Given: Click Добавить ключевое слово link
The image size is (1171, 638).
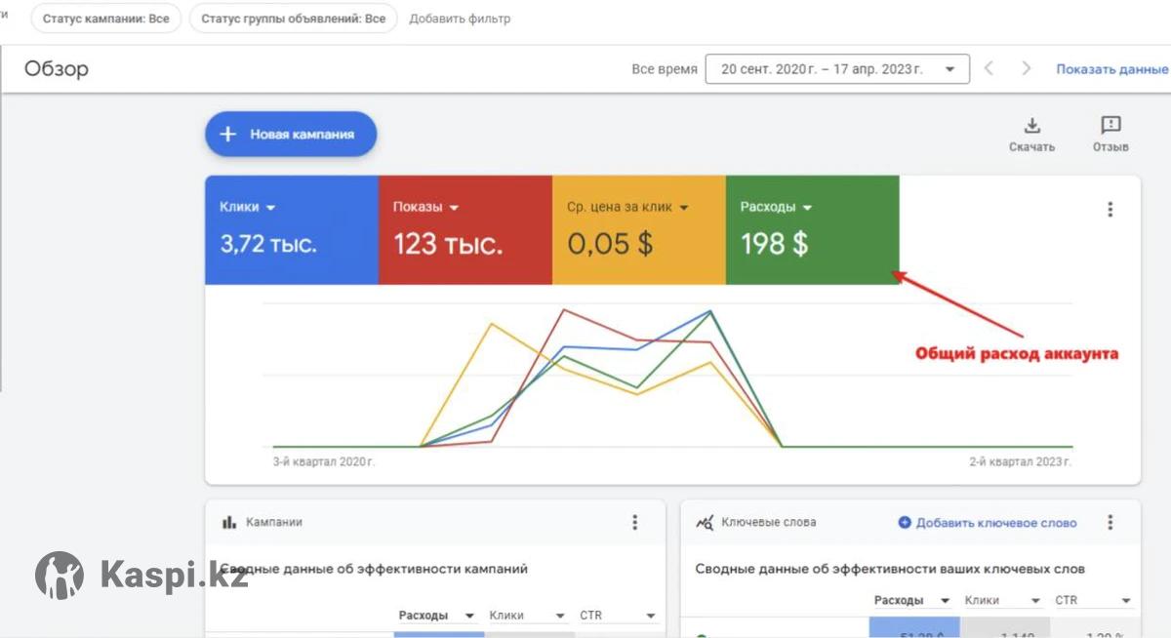Looking at the screenshot, I should click(996, 523).
